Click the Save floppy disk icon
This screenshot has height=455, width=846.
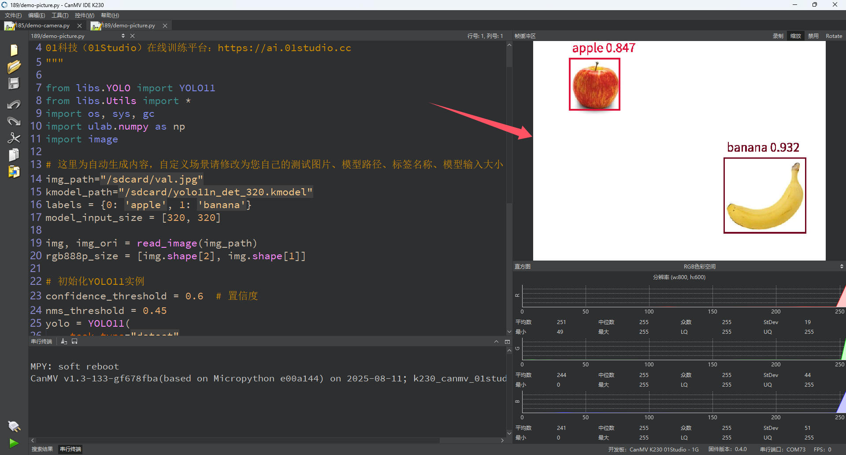[x=14, y=84]
